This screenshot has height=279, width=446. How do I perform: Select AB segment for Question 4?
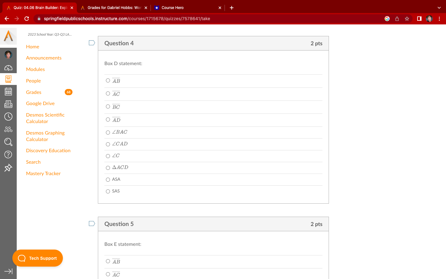pos(108,81)
